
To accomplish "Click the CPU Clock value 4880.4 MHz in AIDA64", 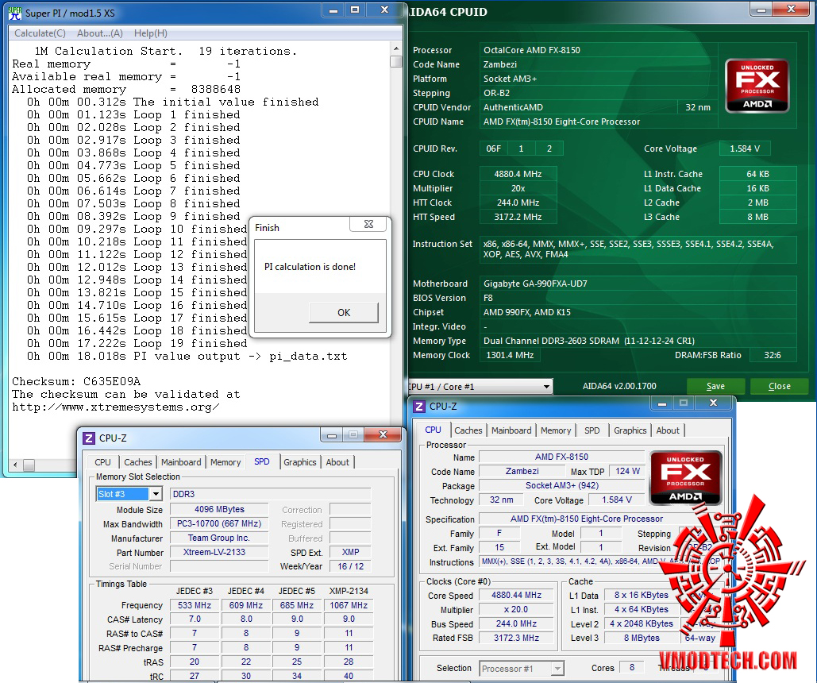I will (x=518, y=174).
